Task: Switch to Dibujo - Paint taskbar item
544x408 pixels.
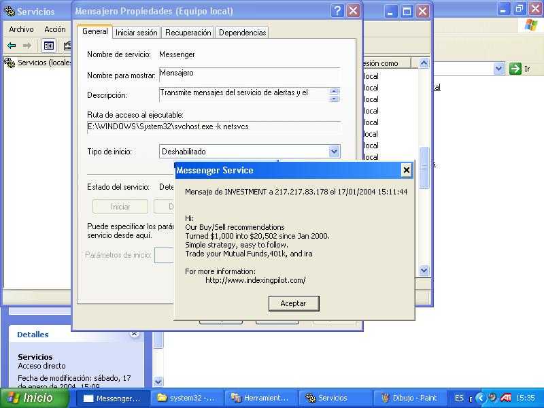Action: (409, 398)
